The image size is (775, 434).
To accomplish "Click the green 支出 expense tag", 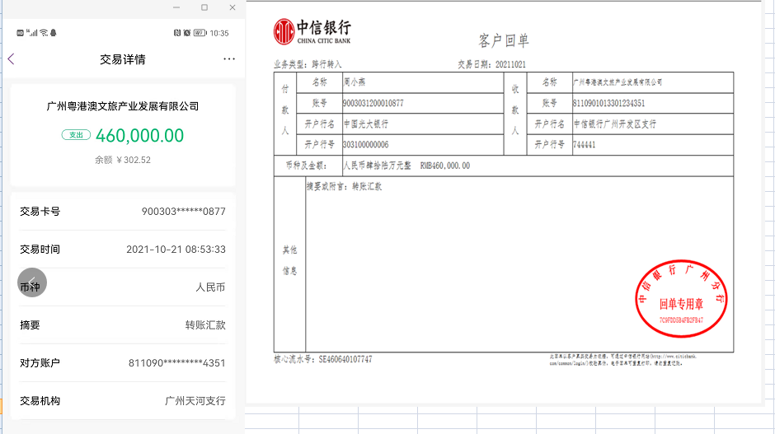I will (x=76, y=135).
